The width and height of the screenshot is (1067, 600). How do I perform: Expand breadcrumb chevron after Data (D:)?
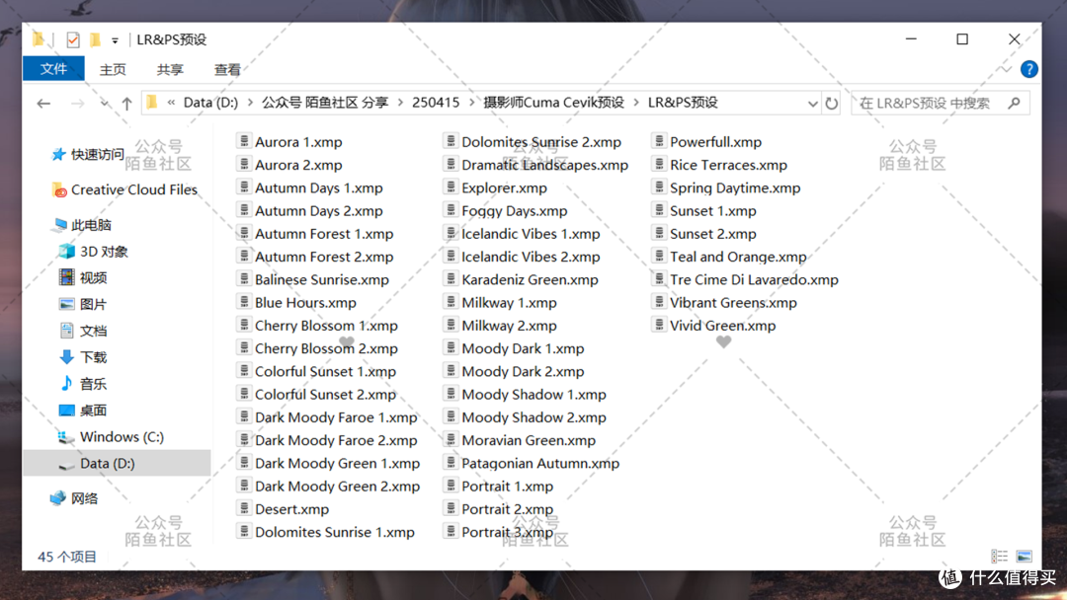click(x=250, y=103)
